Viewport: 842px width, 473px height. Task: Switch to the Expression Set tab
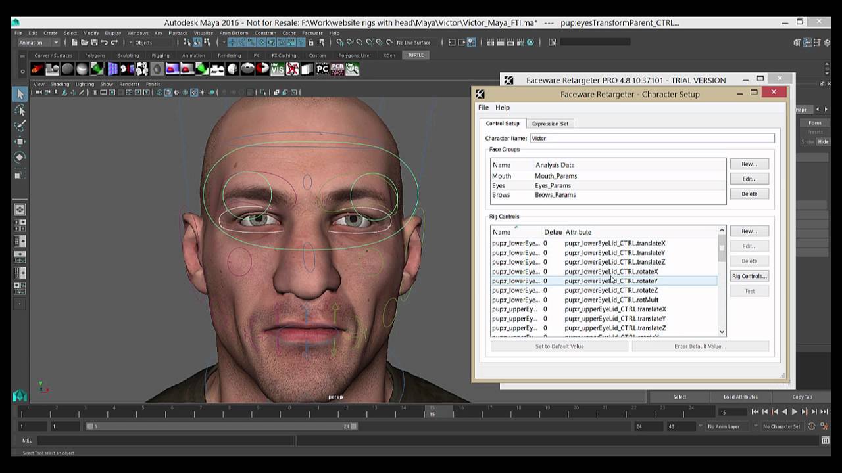(x=550, y=124)
